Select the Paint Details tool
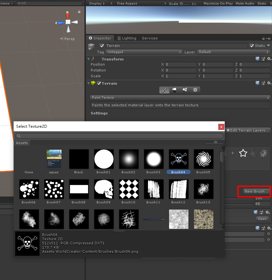This screenshot has width=272, height=280. 185,90
